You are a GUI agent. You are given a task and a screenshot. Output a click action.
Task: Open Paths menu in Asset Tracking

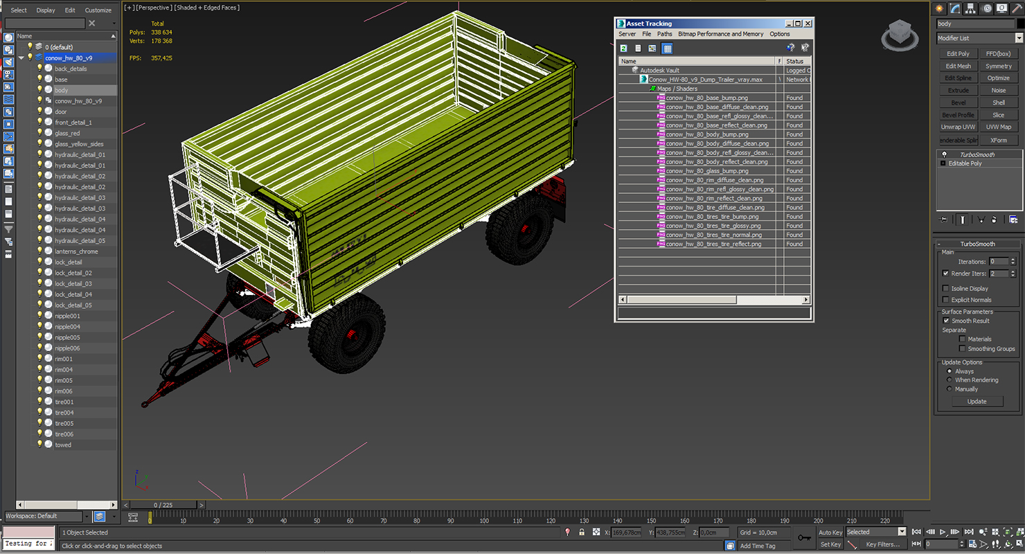pos(664,34)
